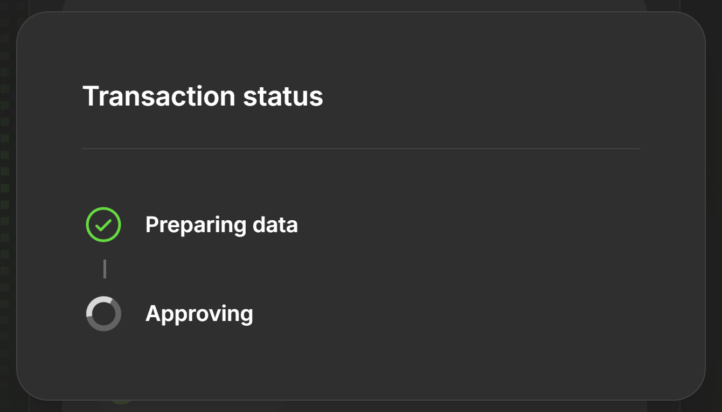Screen dimensions: 722x412
Task: Click the vertical connector line between steps
Action: pyautogui.click(x=105, y=269)
